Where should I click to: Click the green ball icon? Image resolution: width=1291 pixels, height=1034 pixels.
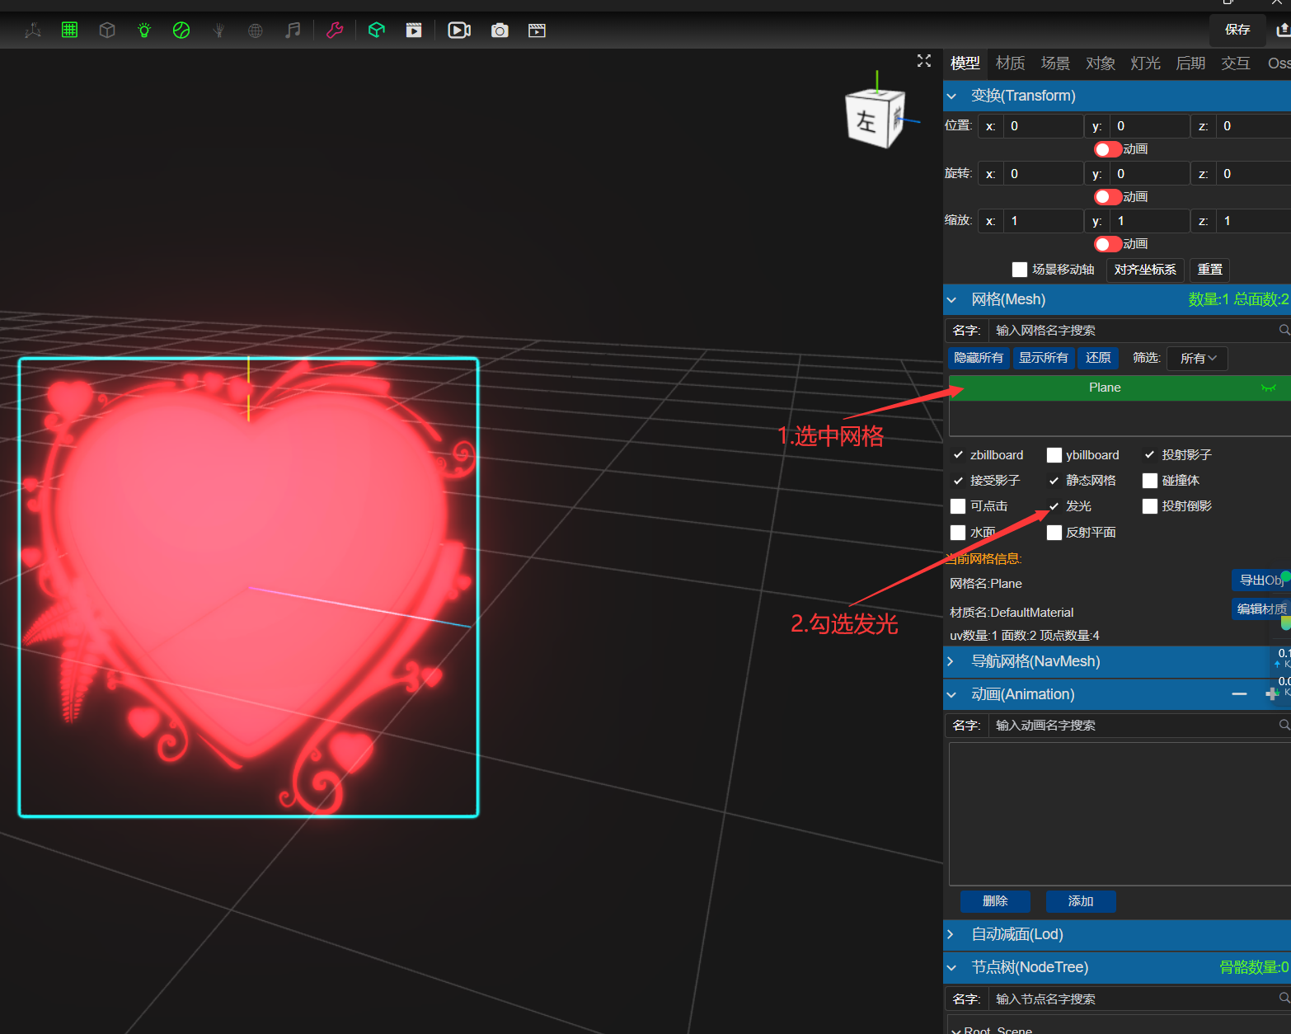coord(181,31)
